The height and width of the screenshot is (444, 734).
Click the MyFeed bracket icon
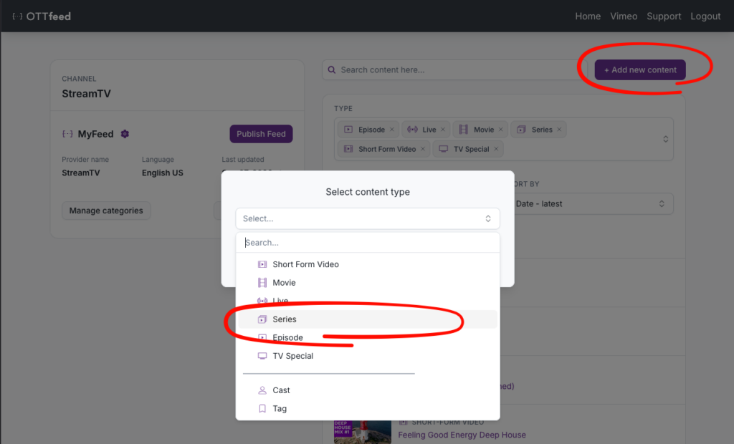[67, 134]
